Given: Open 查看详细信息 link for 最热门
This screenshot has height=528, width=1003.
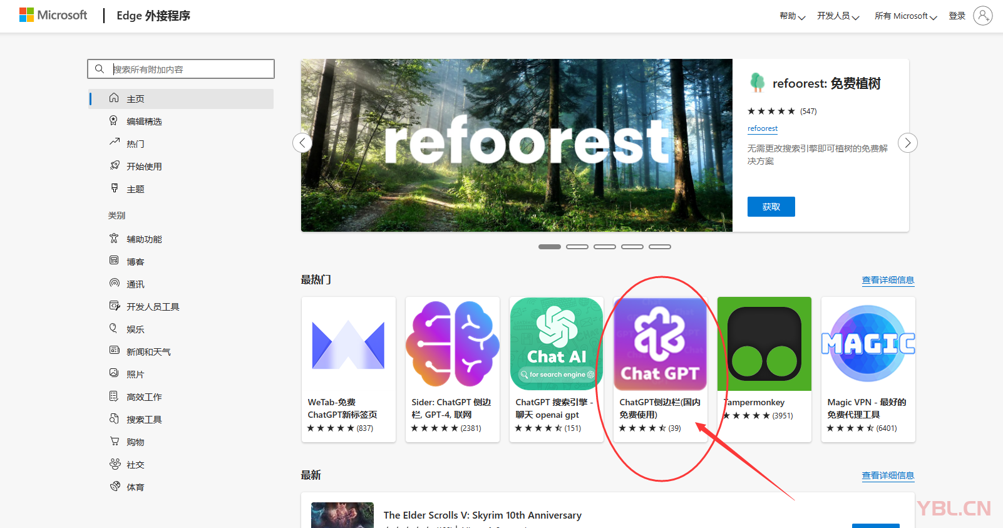Looking at the screenshot, I should point(888,280).
